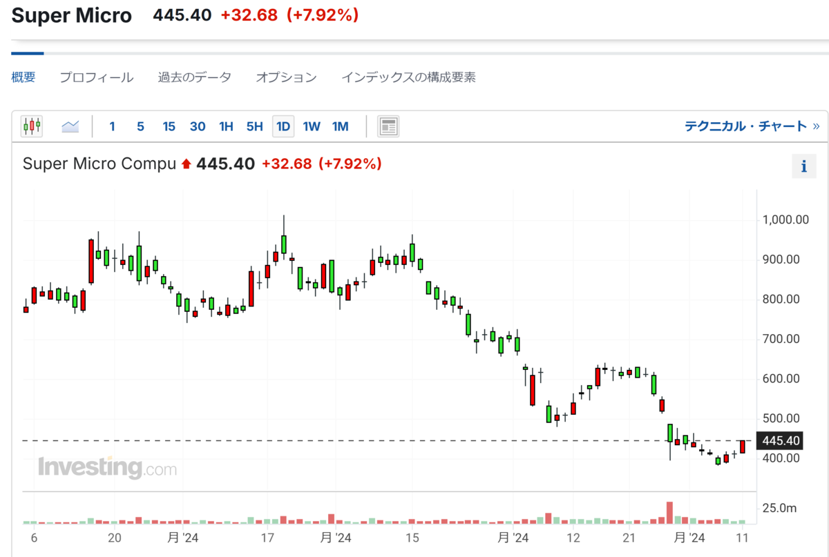Click the date label 21 on the time axis
The height and width of the screenshot is (557, 829).
pos(629,538)
